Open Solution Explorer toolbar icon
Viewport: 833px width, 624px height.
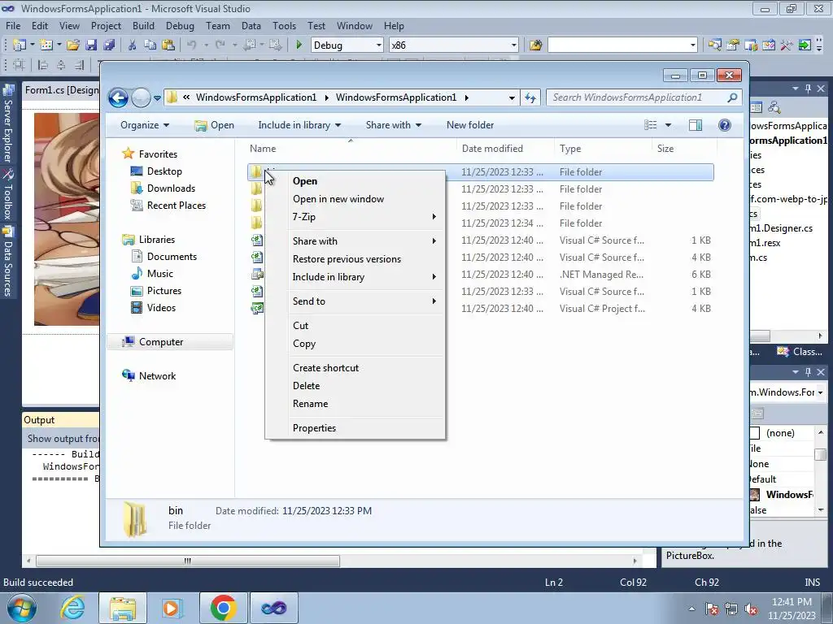715,45
